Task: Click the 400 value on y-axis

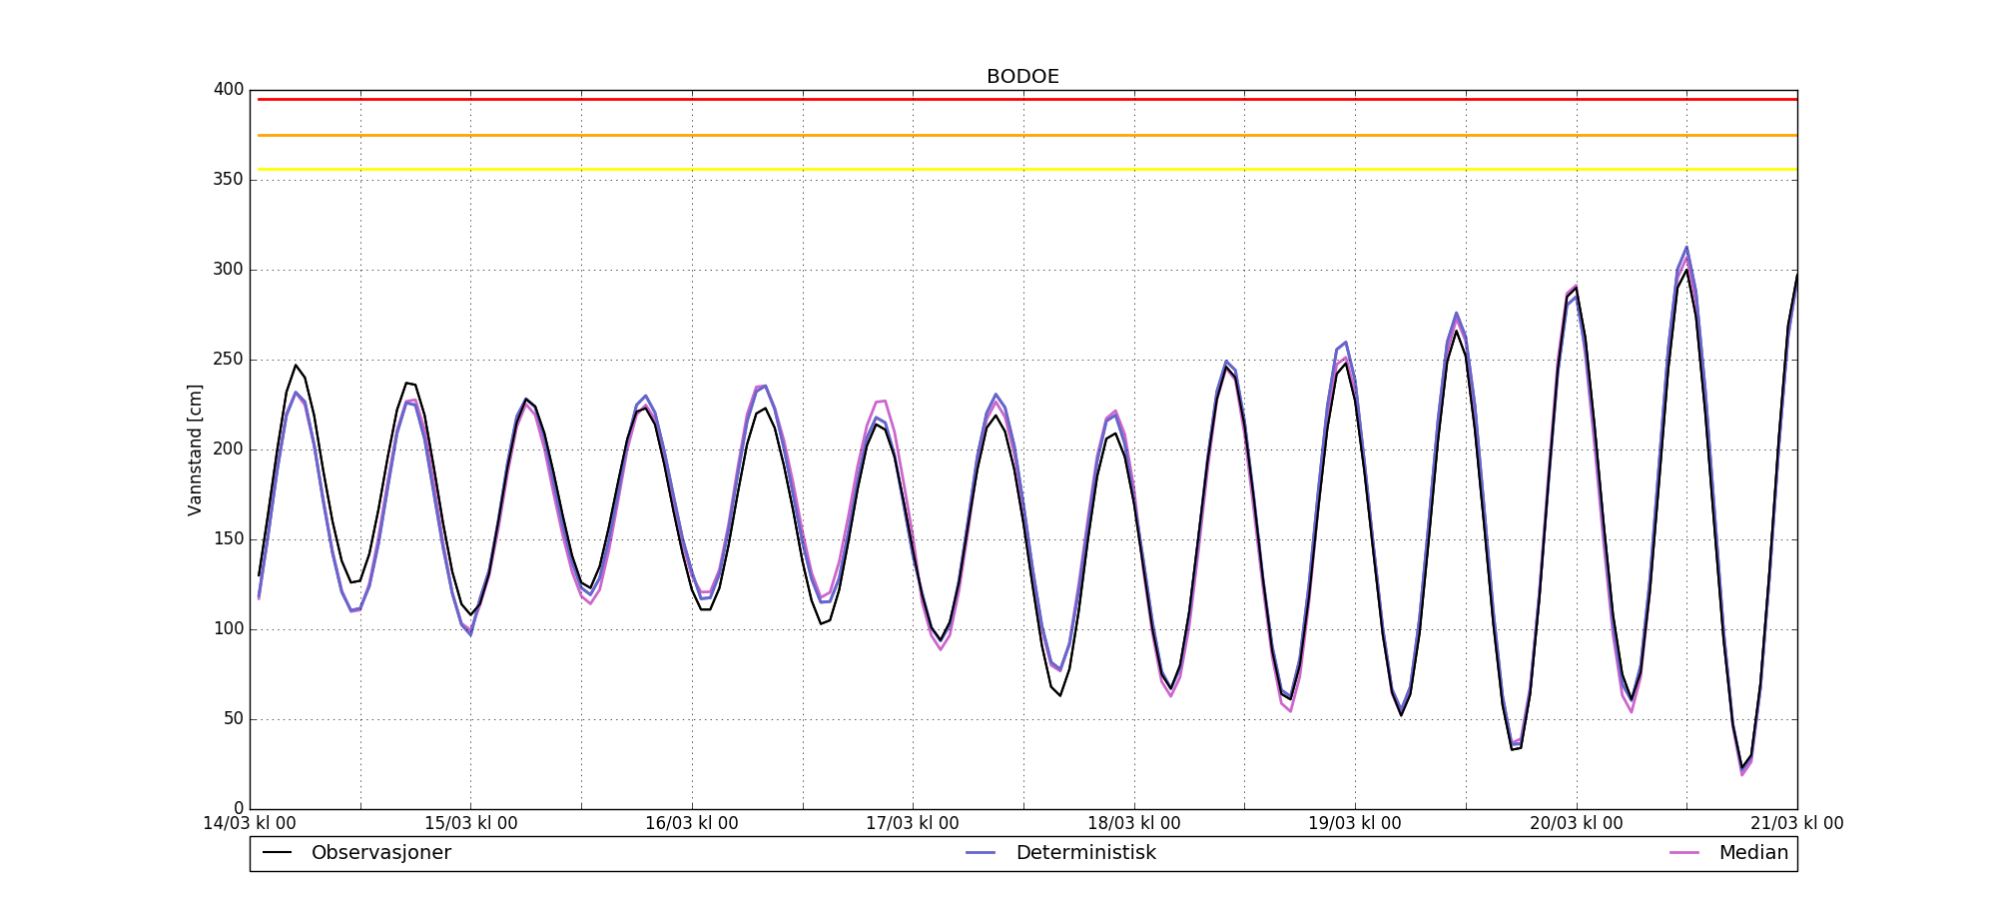Action: pos(229,90)
